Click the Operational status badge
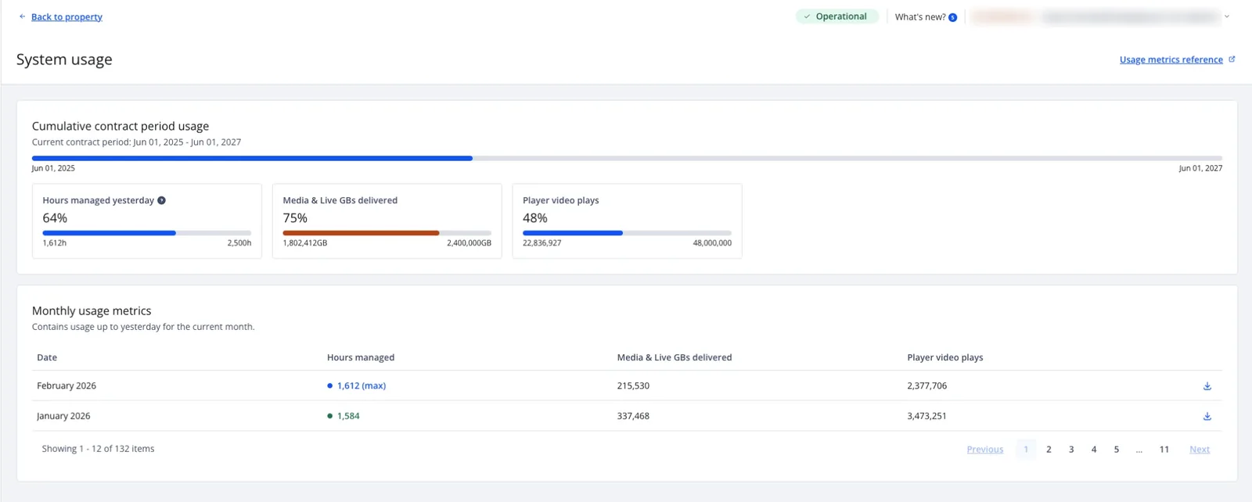 [x=837, y=16]
